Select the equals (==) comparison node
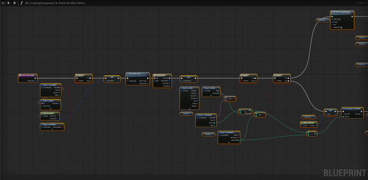 point(230,98)
